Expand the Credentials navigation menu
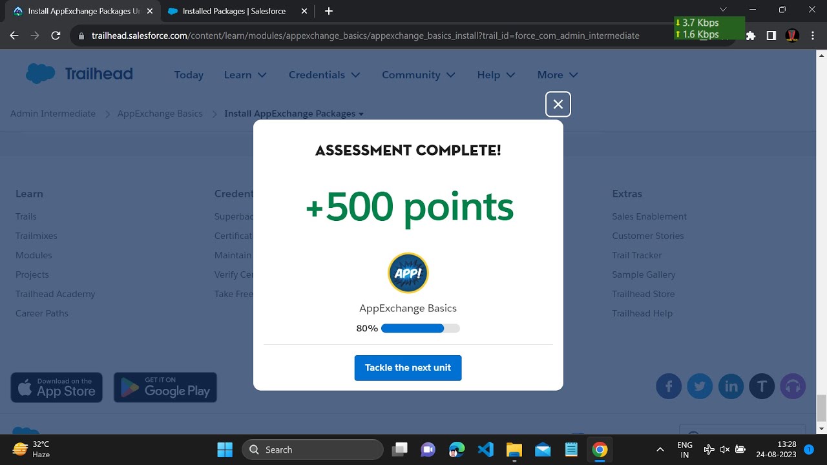Viewport: 827px width, 465px height. point(324,75)
